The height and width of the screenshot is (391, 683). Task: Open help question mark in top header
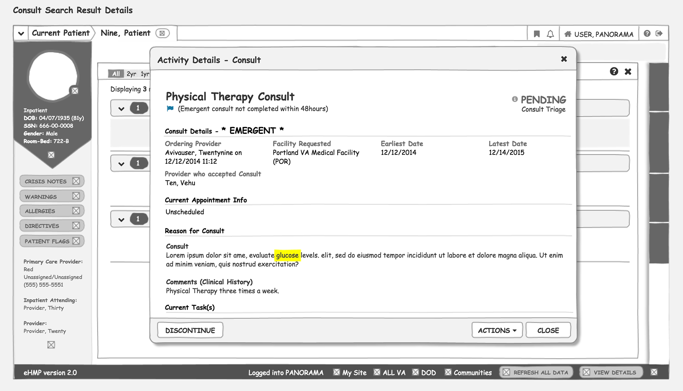[x=647, y=33]
